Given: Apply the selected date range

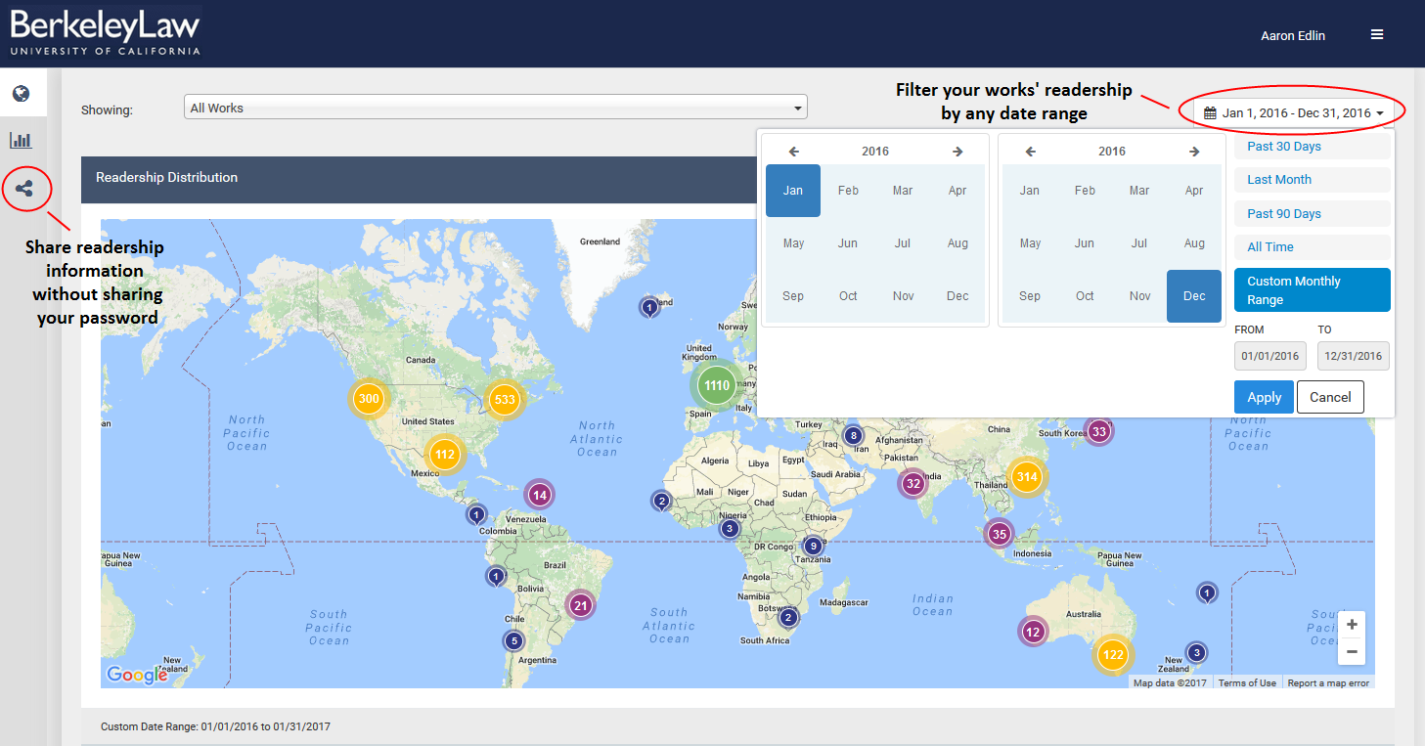Looking at the screenshot, I should [x=1264, y=397].
